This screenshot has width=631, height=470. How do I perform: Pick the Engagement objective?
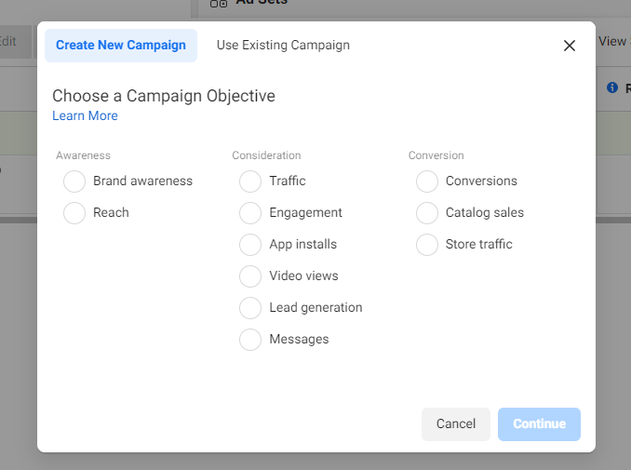250,213
